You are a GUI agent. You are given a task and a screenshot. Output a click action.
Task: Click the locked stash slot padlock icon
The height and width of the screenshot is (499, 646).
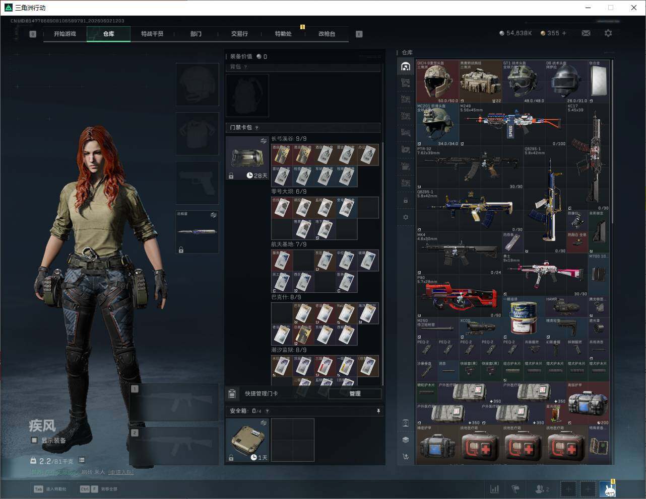[x=406, y=201]
